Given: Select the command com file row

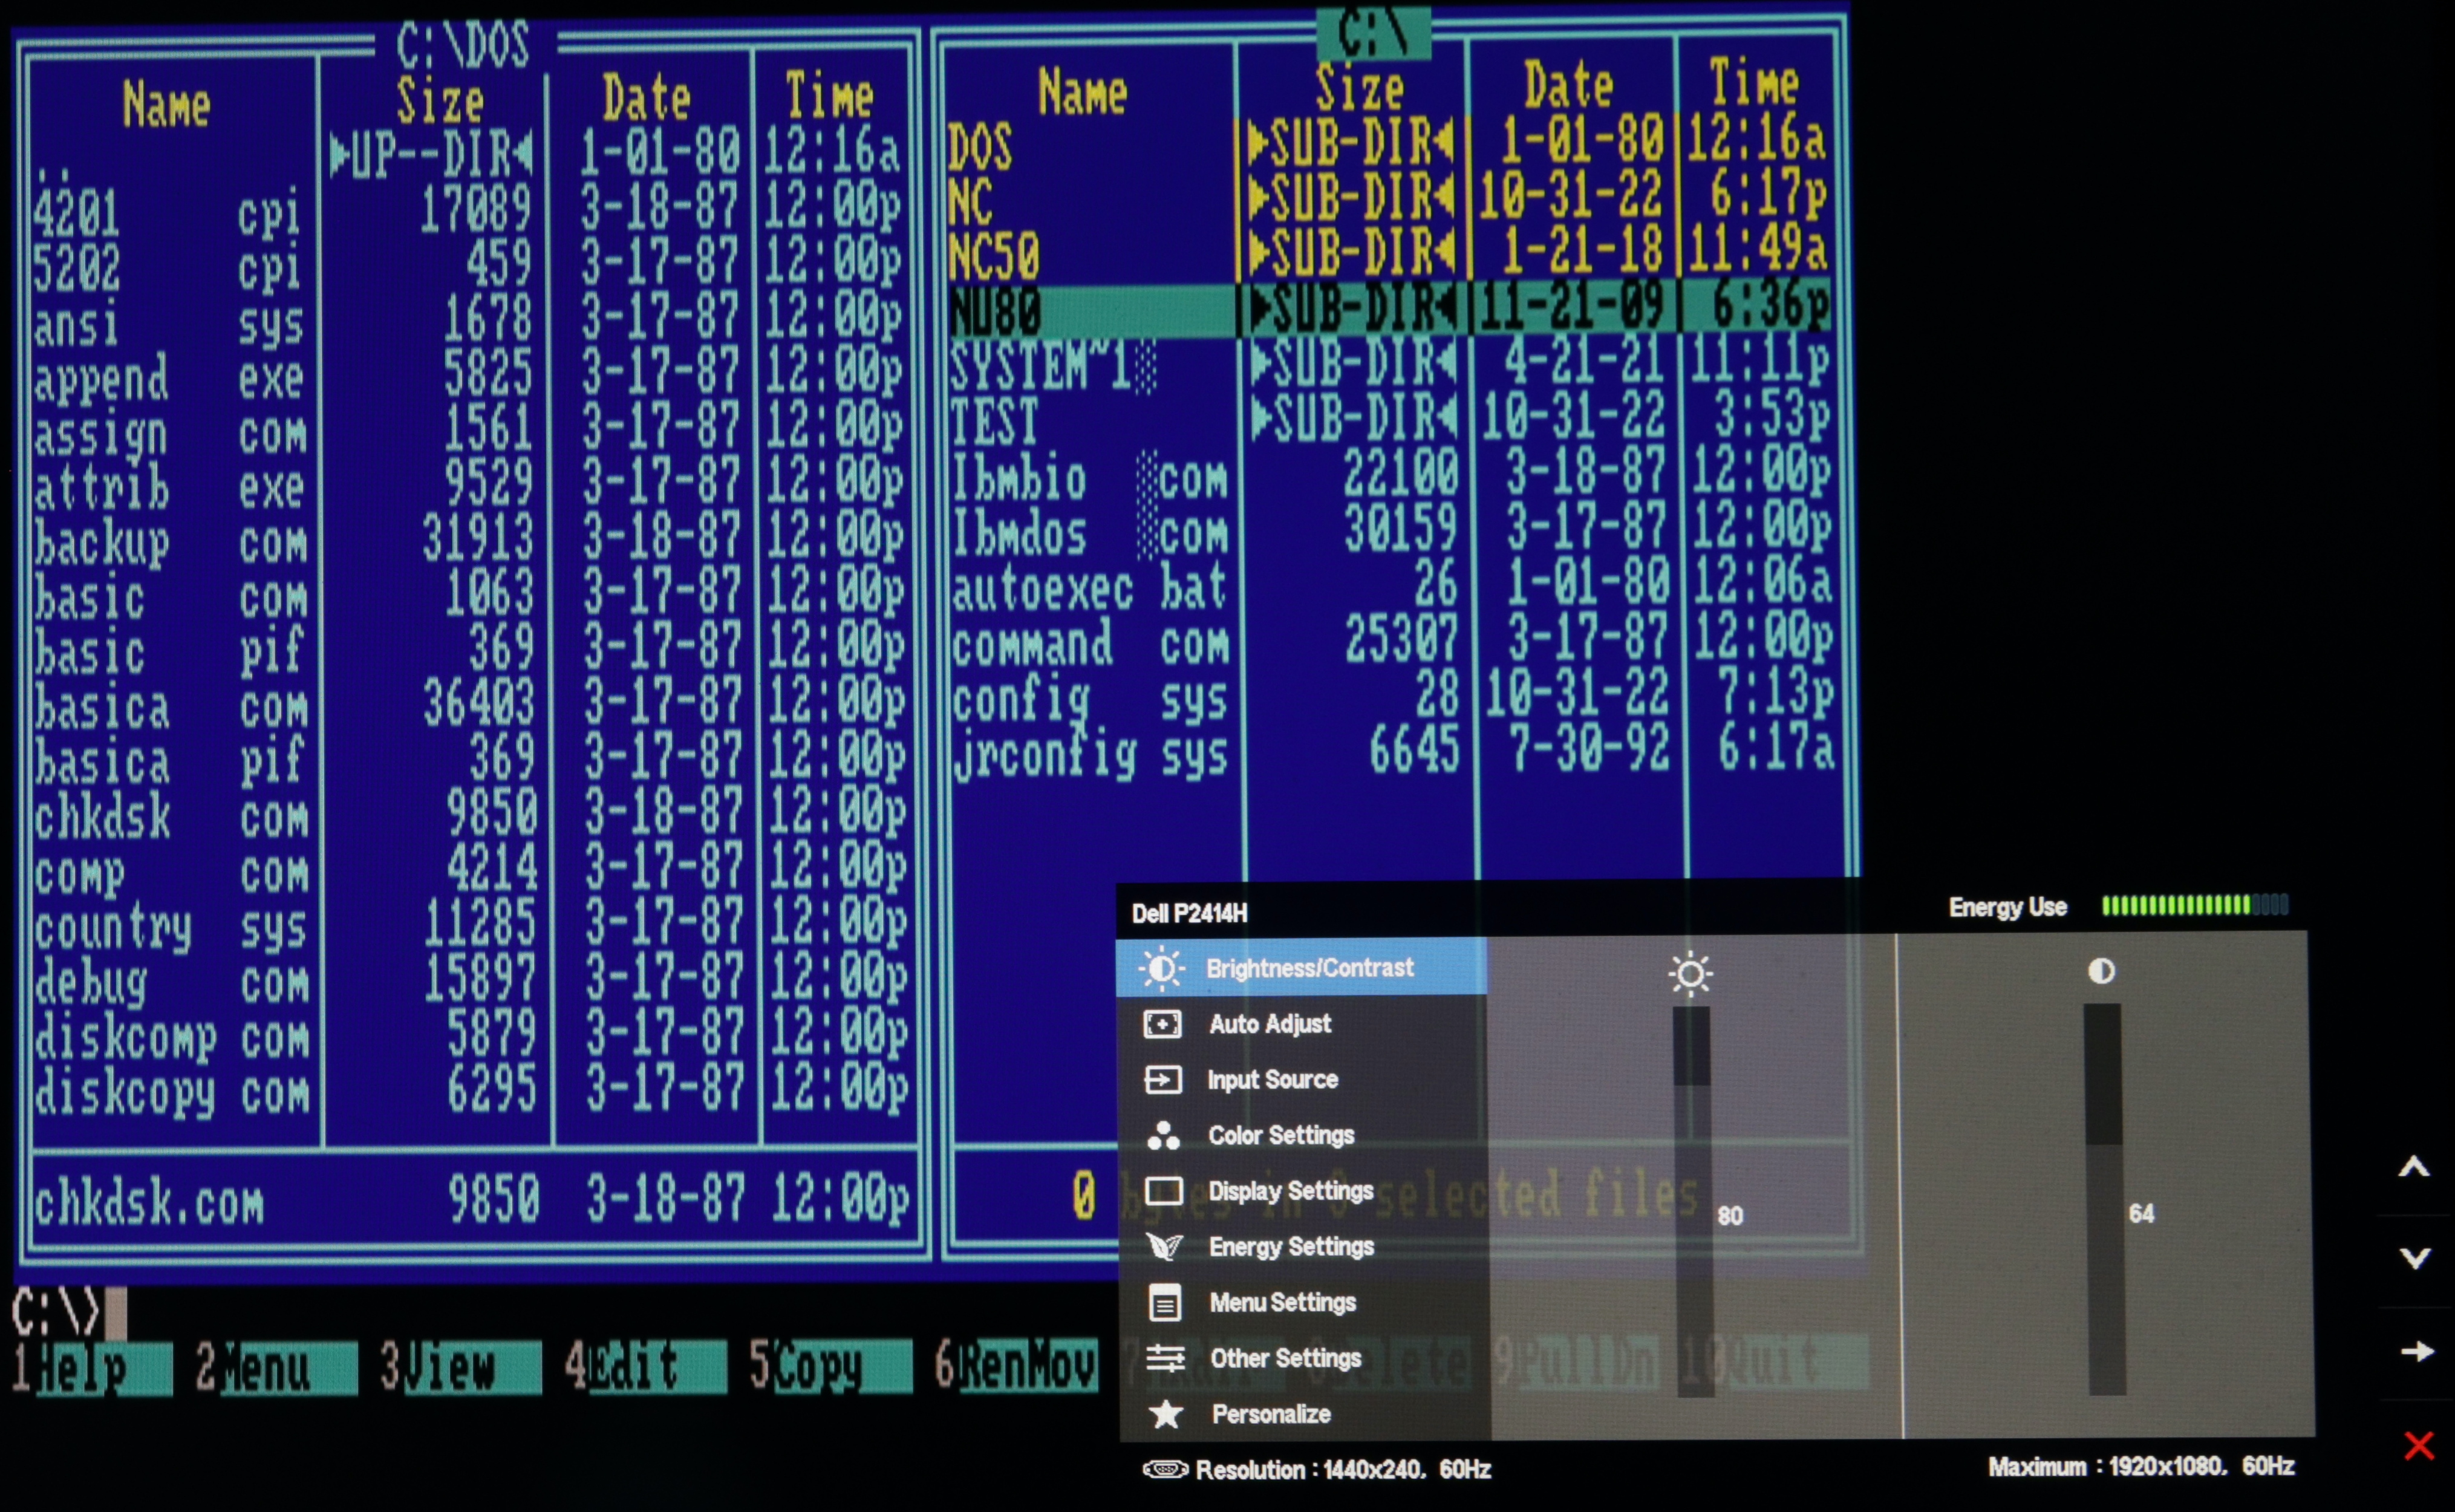Looking at the screenshot, I should pyautogui.click(x=1392, y=641).
